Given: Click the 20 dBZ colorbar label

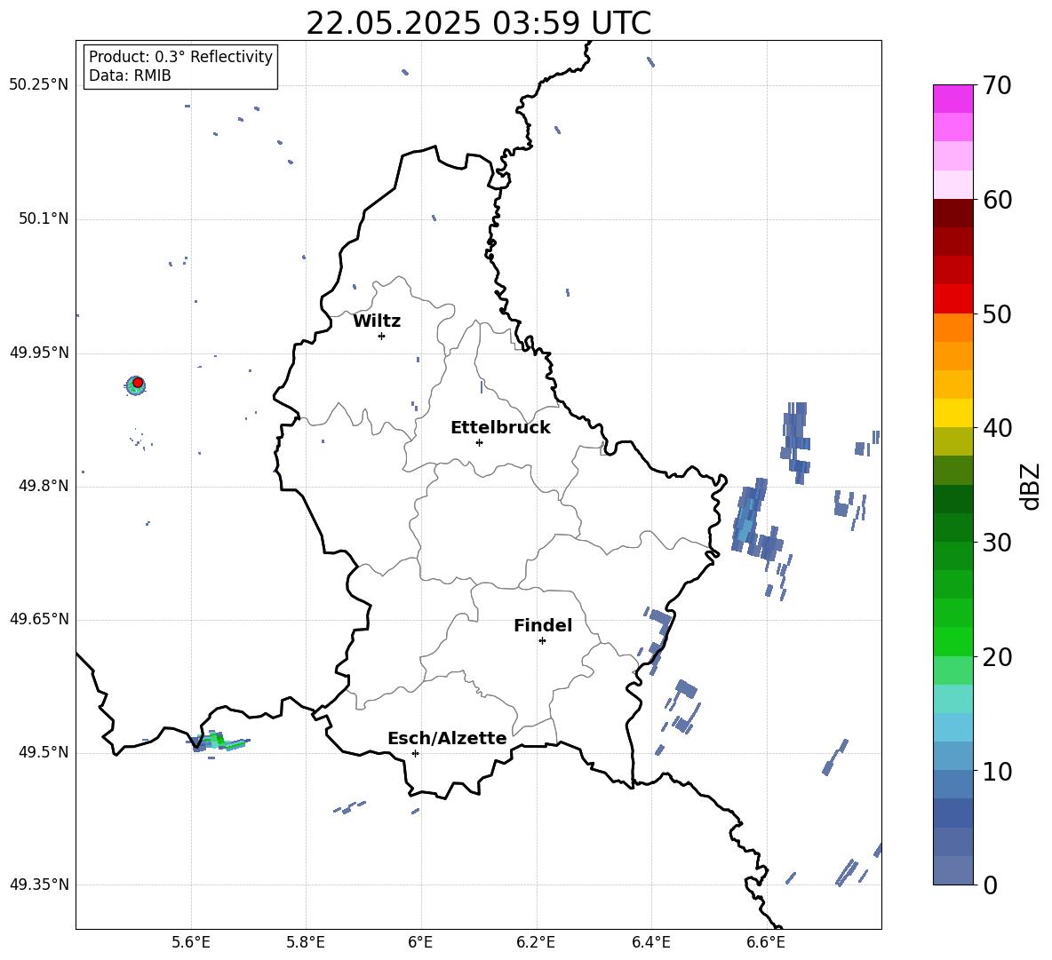Looking at the screenshot, I should point(997,657).
